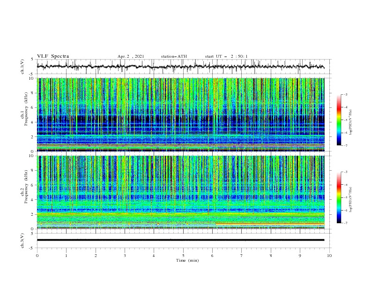Image resolution: width=371 pixels, height=287 pixels.
Task: Click the "2" kHz tick on ch.2 axis
Action: (33, 214)
